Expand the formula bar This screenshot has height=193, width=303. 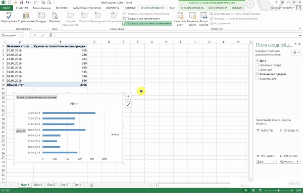click(300, 35)
